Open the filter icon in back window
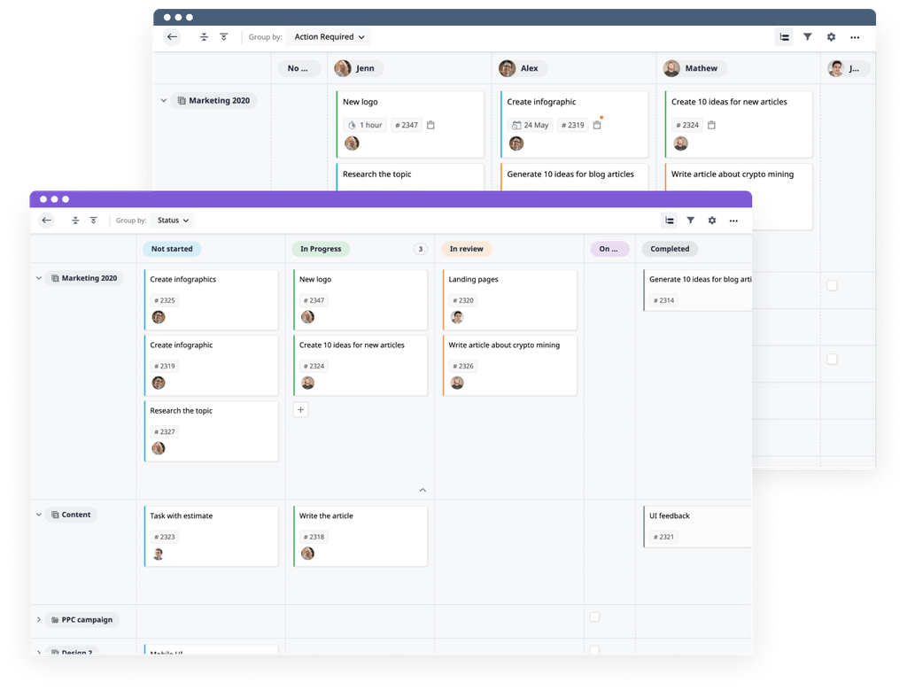The height and width of the screenshot is (690, 907). (808, 37)
